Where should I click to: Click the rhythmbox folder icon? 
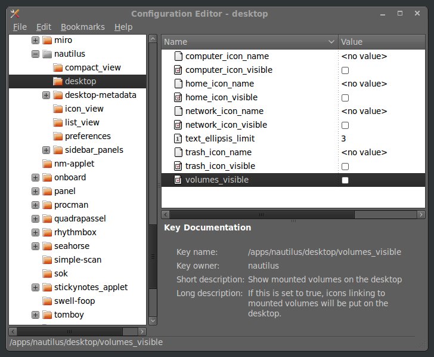click(x=46, y=232)
